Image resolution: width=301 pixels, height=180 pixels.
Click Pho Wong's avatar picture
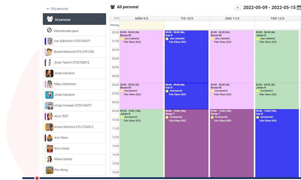(x=49, y=170)
